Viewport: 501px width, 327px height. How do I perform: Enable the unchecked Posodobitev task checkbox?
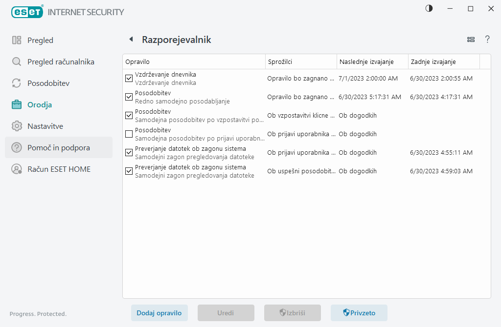coord(129,134)
